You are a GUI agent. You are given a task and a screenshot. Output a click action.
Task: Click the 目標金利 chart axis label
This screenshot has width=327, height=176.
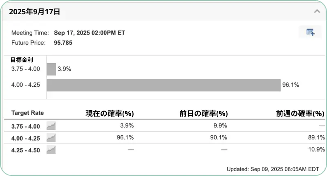pyautogui.click(x=22, y=60)
